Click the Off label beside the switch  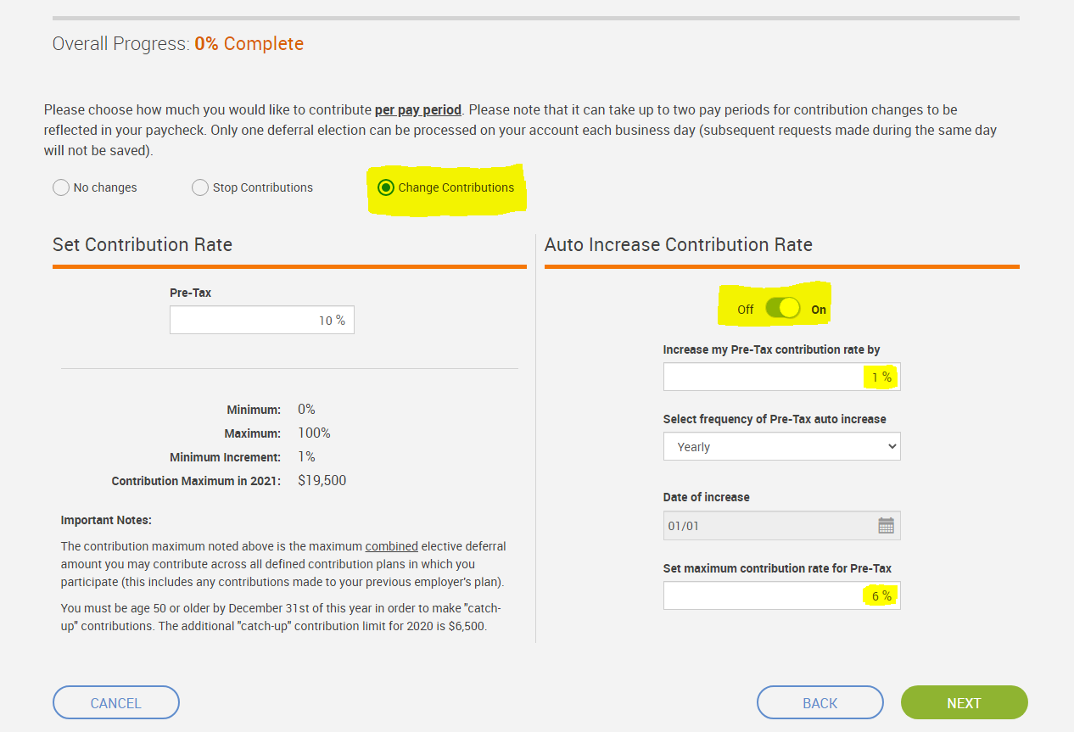745,310
